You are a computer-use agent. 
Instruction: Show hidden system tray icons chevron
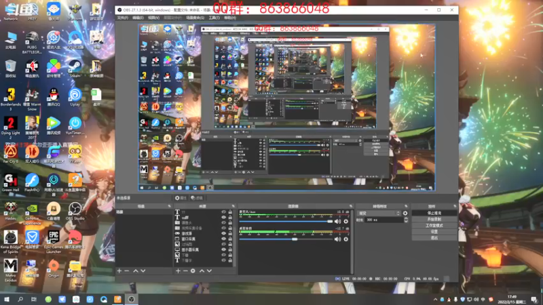point(435,300)
